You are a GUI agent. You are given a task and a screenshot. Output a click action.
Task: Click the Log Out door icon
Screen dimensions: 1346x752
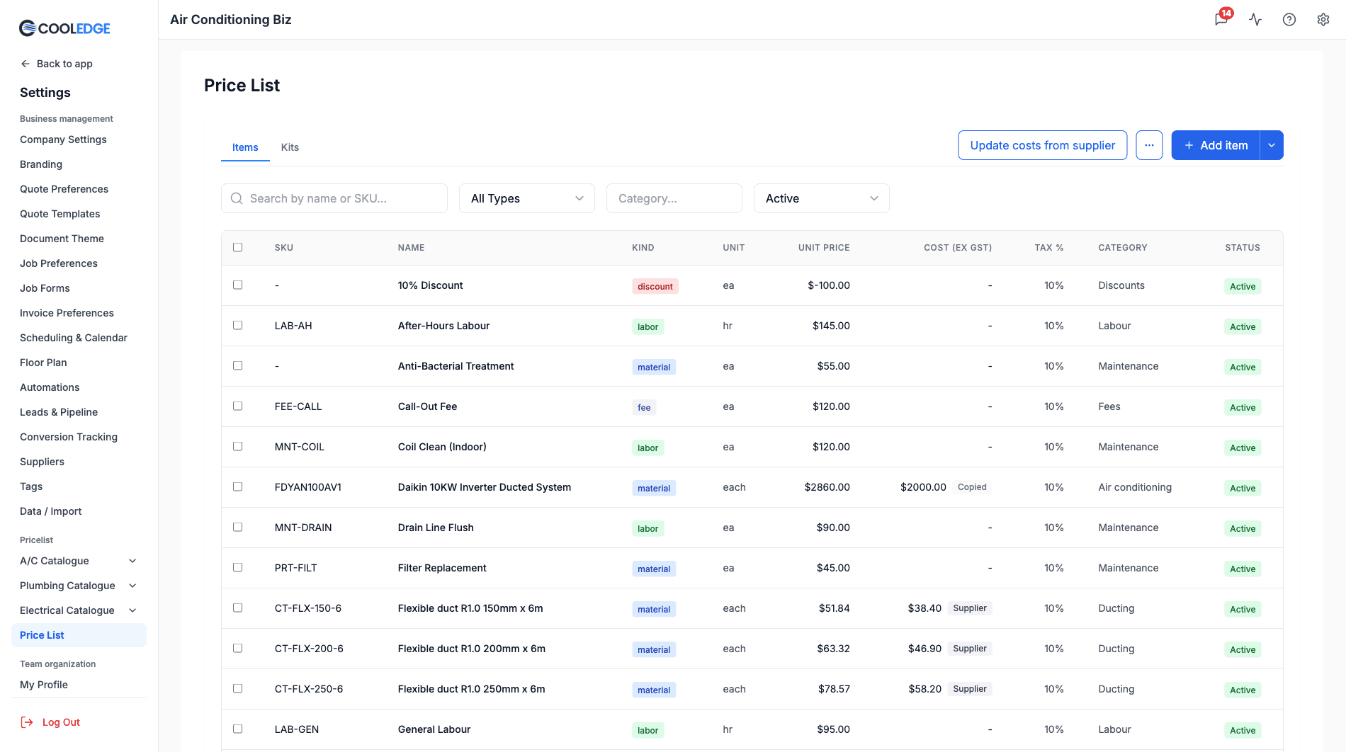(27, 722)
